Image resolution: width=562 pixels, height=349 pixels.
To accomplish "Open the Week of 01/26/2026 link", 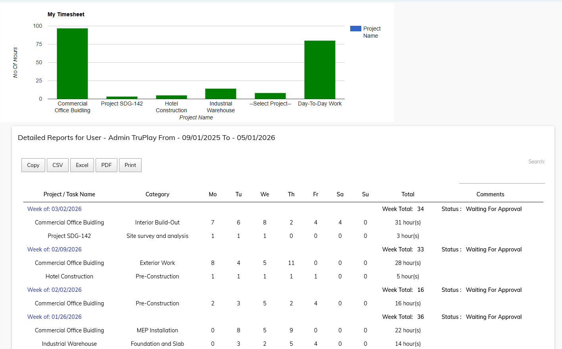I will pyautogui.click(x=54, y=316).
